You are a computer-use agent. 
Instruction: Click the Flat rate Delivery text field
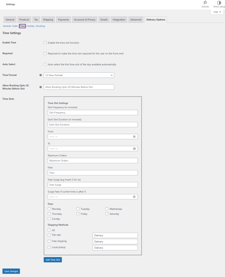(115, 235)
